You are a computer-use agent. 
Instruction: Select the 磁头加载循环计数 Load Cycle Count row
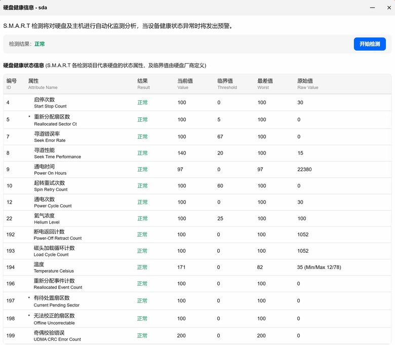click(197, 251)
